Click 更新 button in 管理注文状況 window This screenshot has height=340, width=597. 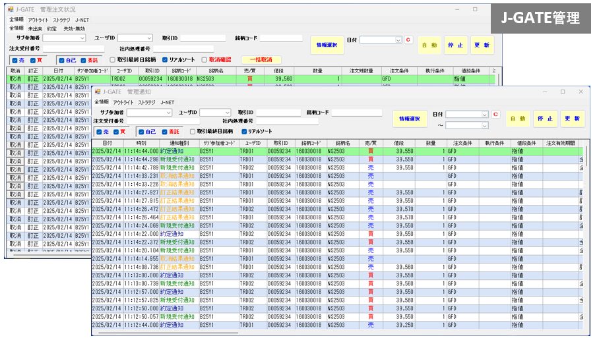coord(482,45)
